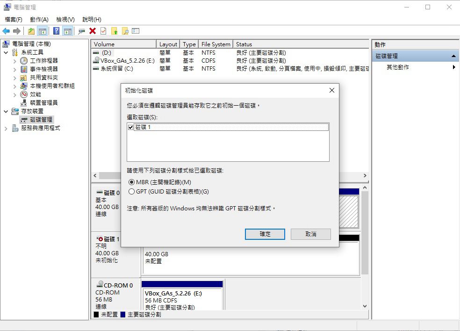Click the red X delete toolbar icon

[93, 31]
